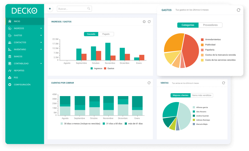249x151 pixels.
Task: Click the POS cash register icon
Action: [10, 78]
